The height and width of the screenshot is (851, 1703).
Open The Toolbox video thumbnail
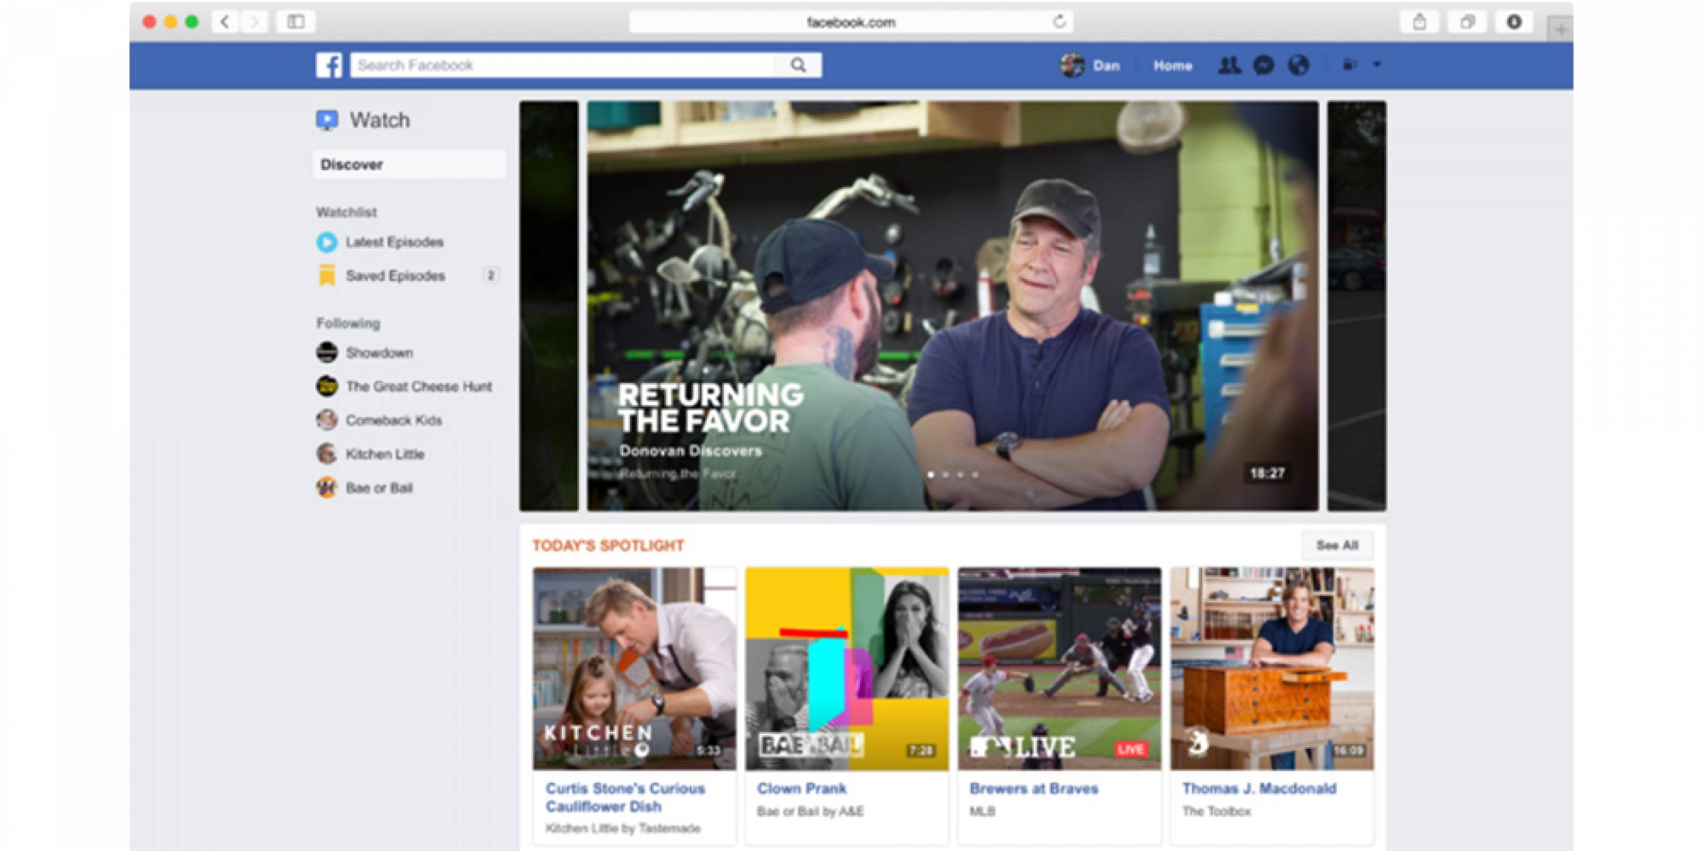pos(1272,669)
